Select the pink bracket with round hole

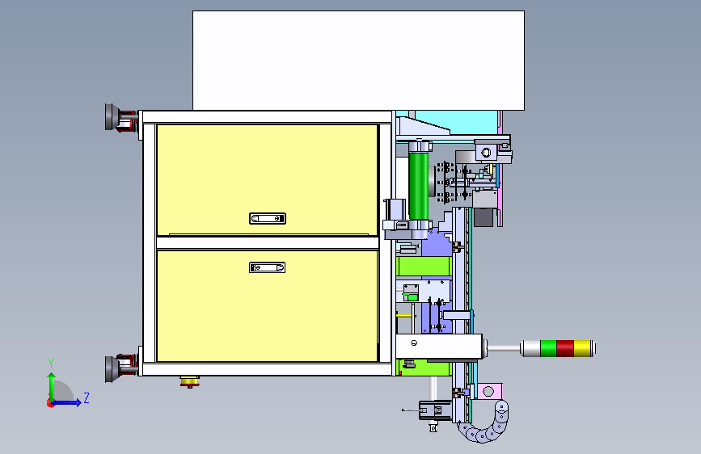click(489, 392)
